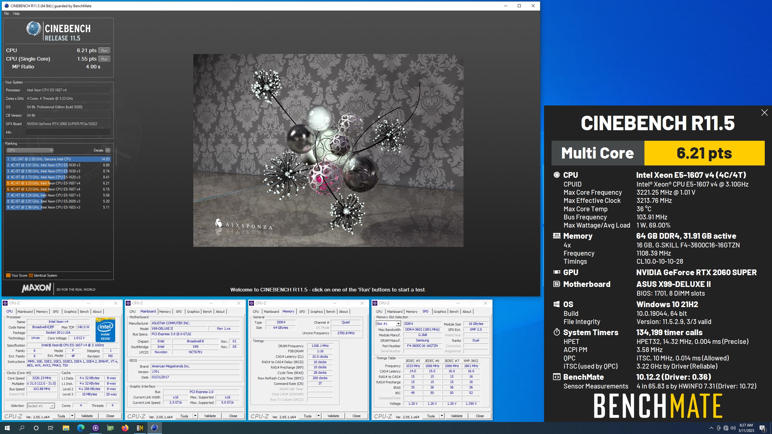
Task: Open the Cinebench Help menu
Action: pyautogui.click(x=16, y=14)
